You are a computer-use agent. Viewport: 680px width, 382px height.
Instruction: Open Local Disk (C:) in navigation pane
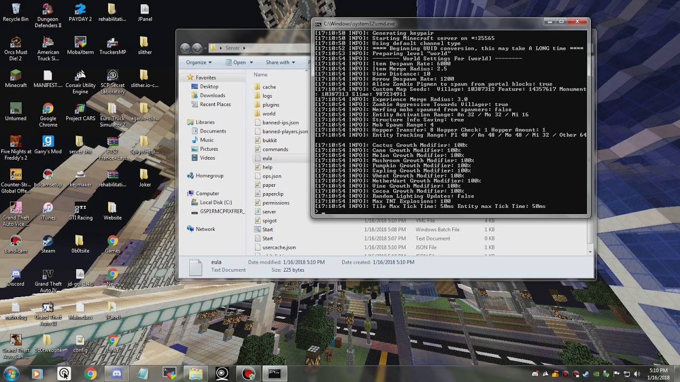216,202
